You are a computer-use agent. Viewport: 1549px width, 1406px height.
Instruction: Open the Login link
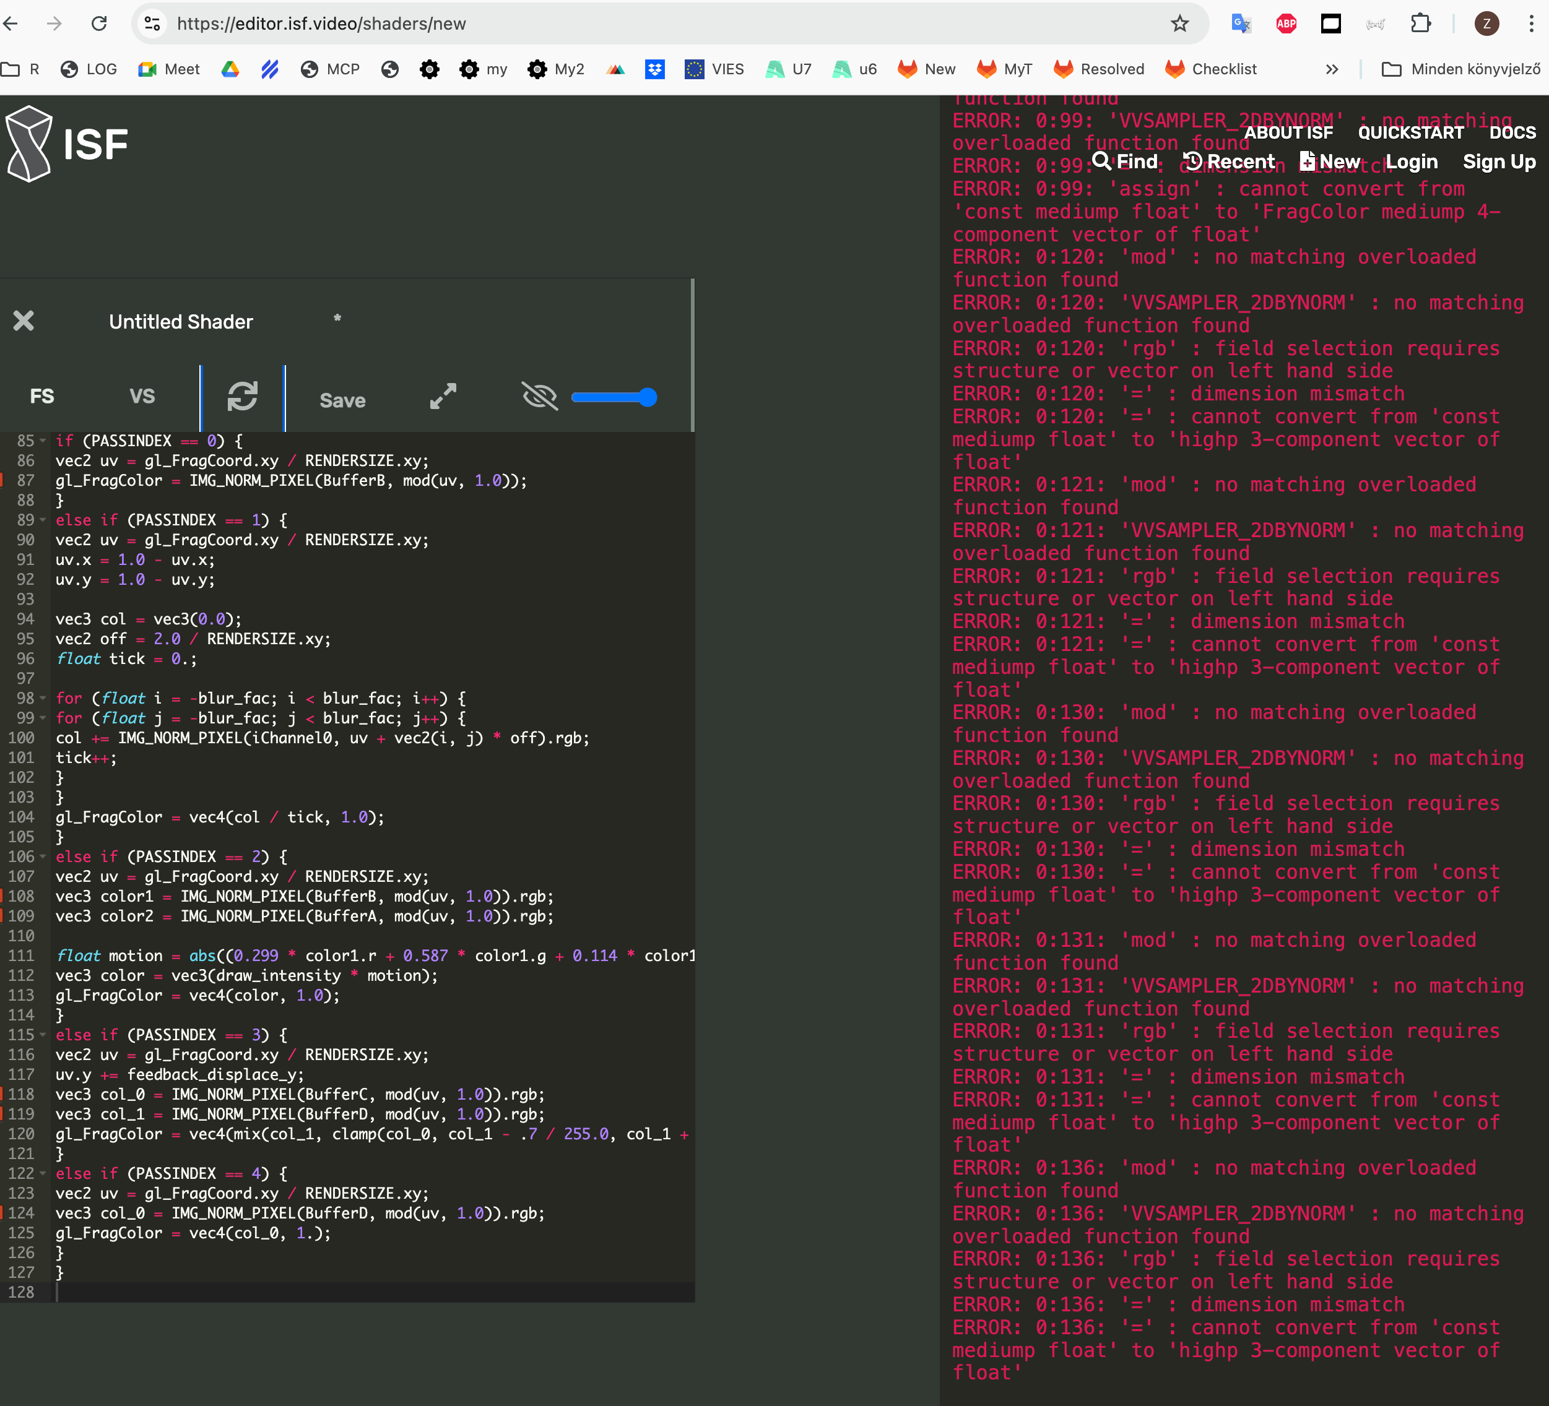coord(1412,162)
